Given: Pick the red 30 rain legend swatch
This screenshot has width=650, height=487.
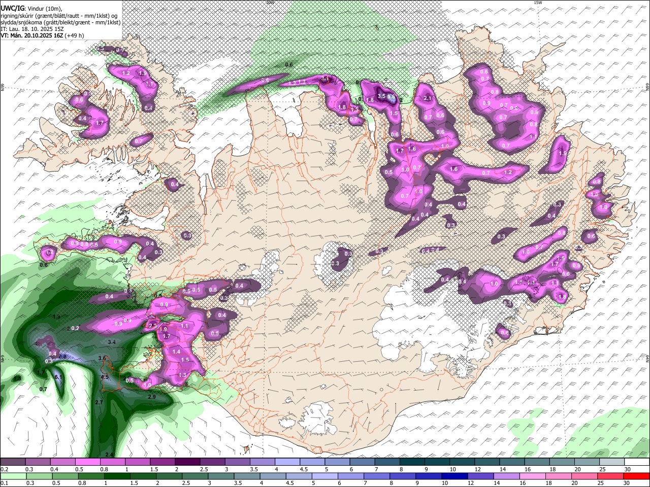Looking at the screenshot, I should pyautogui.click(x=637, y=476).
